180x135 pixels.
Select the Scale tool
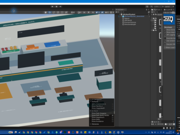[58, 12]
